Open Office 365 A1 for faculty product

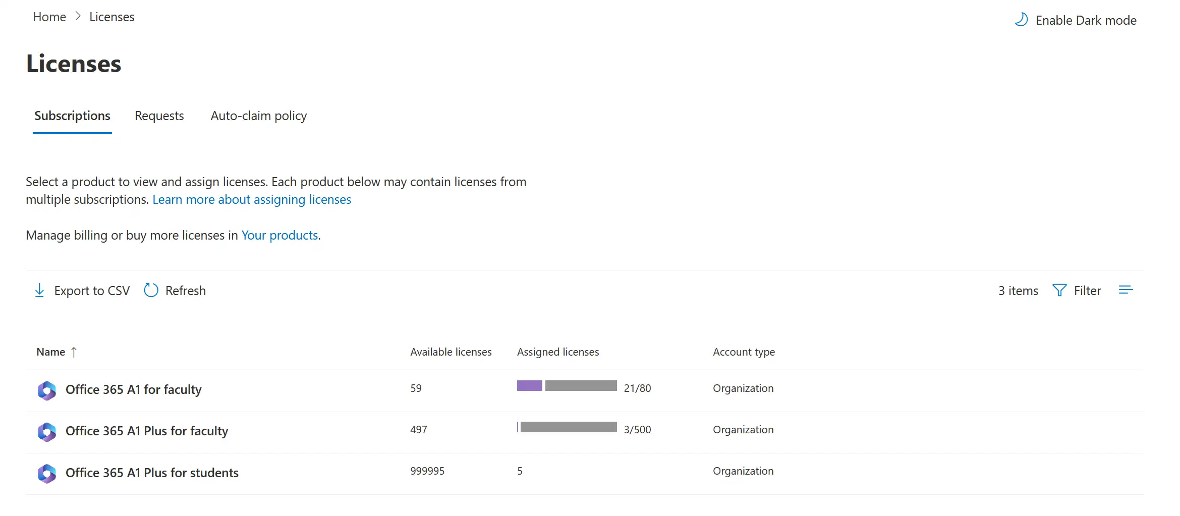[x=134, y=390]
